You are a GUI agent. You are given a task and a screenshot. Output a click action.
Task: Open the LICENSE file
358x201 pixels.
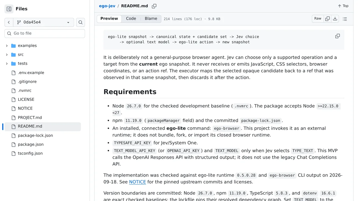pyautogui.click(x=26, y=99)
